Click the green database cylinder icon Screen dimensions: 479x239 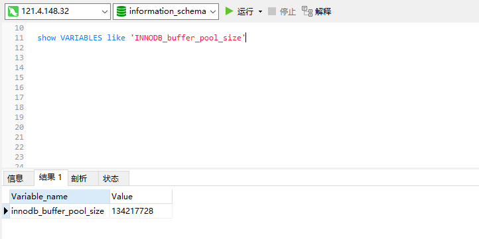pyautogui.click(x=121, y=11)
